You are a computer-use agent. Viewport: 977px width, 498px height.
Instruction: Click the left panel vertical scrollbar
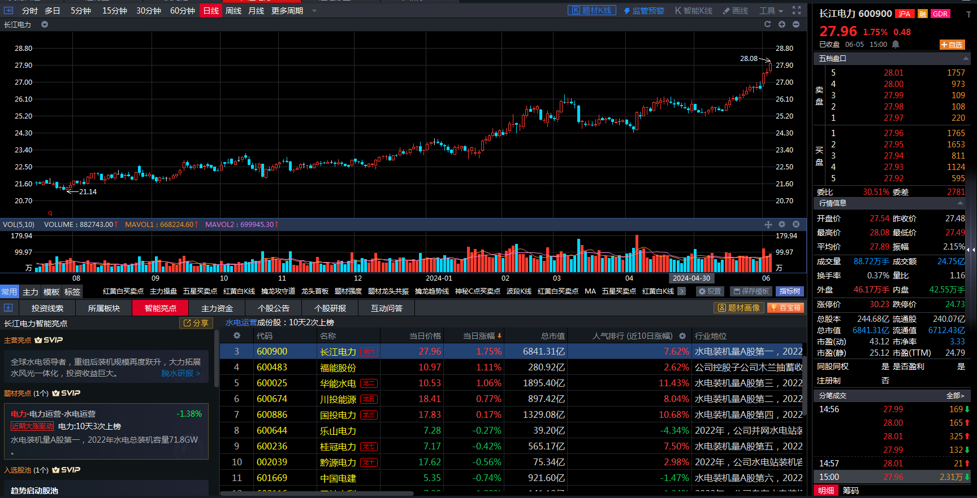(x=217, y=359)
